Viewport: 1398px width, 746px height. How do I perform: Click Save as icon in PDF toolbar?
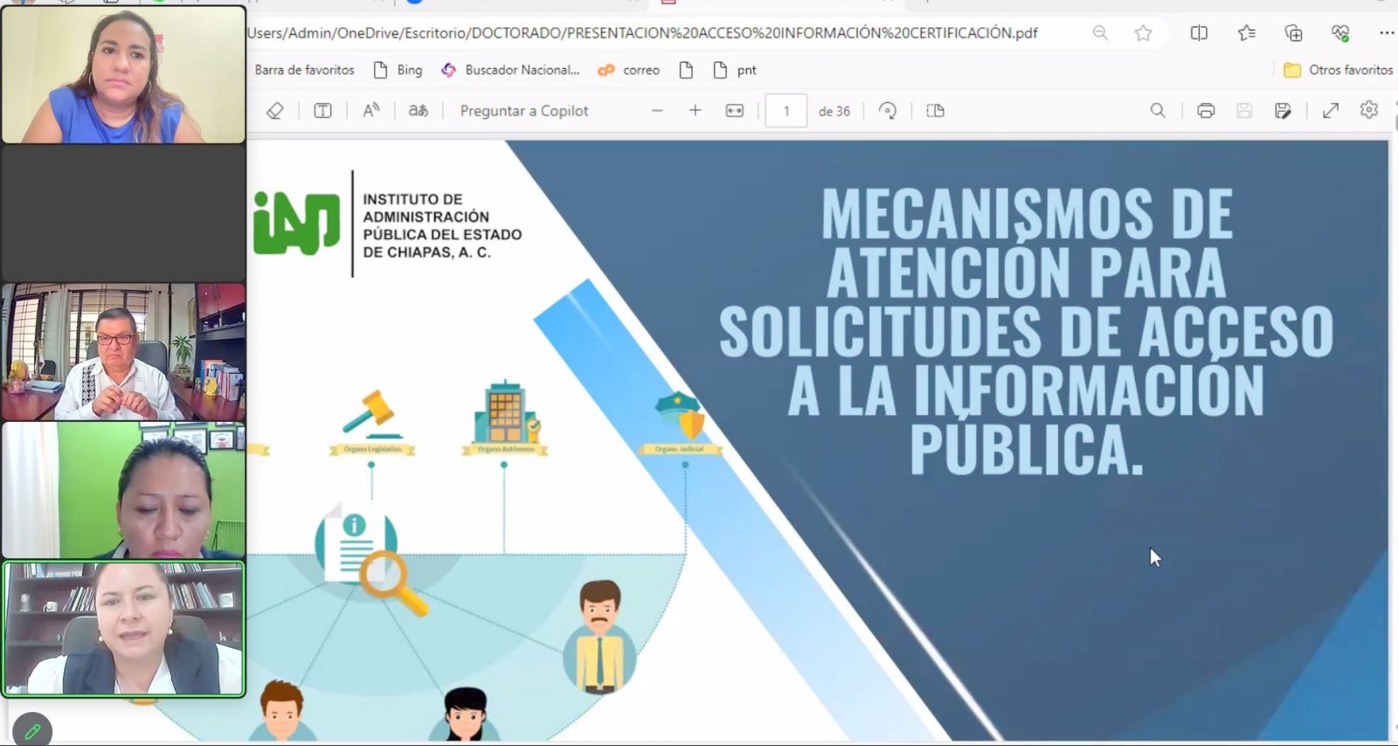point(1283,111)
